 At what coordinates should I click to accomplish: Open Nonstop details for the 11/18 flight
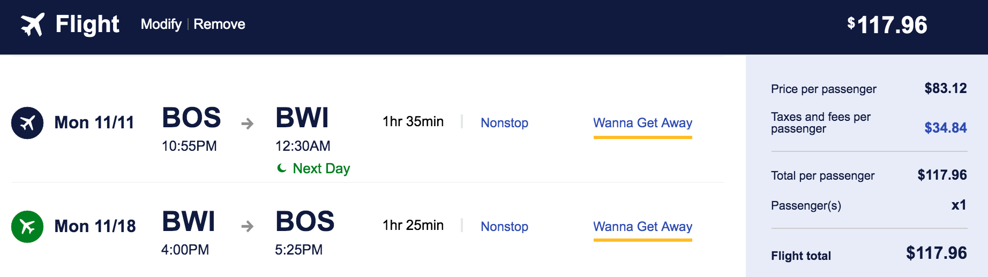point(504,227)
